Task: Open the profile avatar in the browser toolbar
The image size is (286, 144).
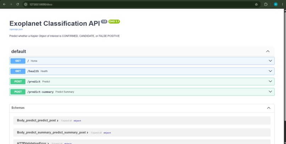Action: pos(276,4)
